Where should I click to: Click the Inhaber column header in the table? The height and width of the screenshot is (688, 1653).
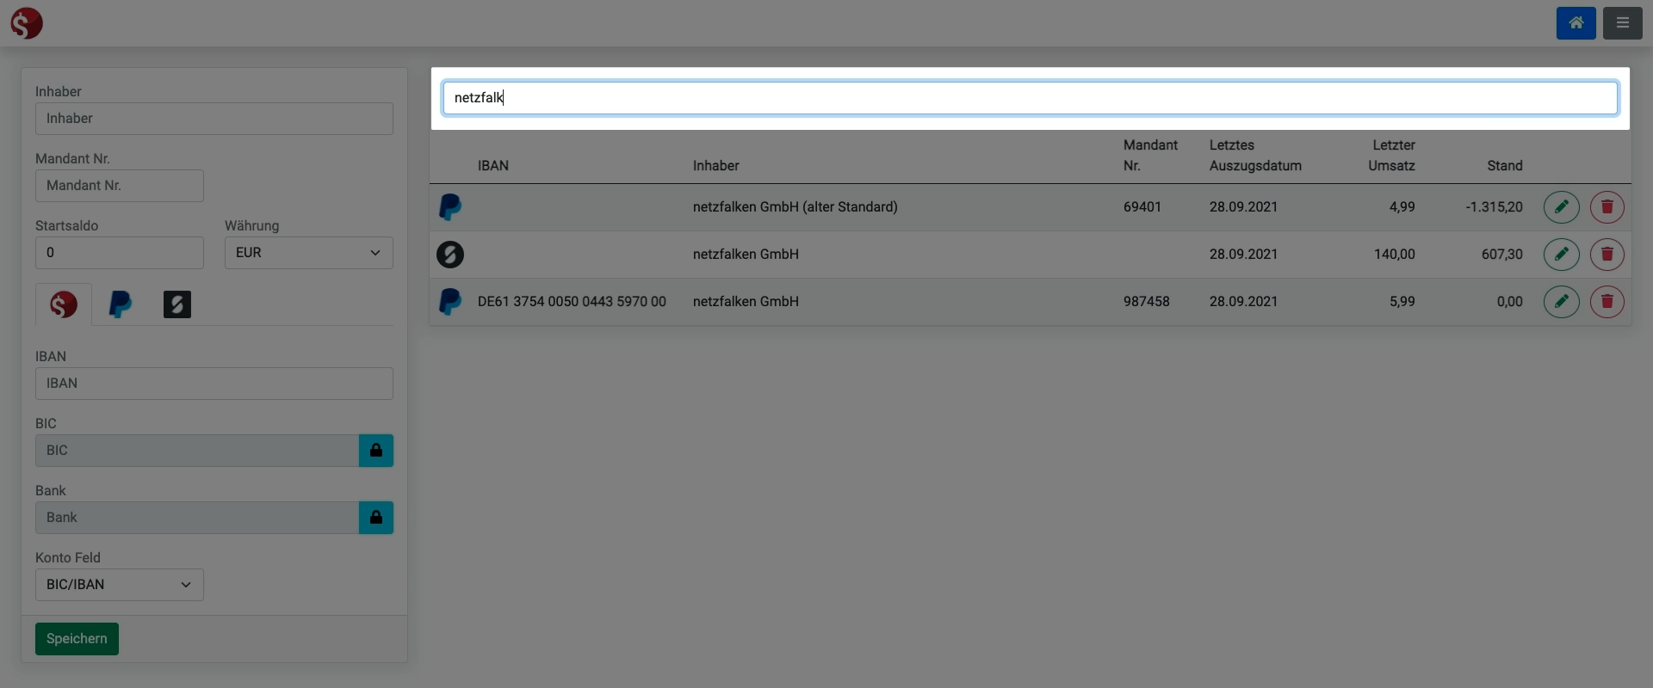coord(716,166)
